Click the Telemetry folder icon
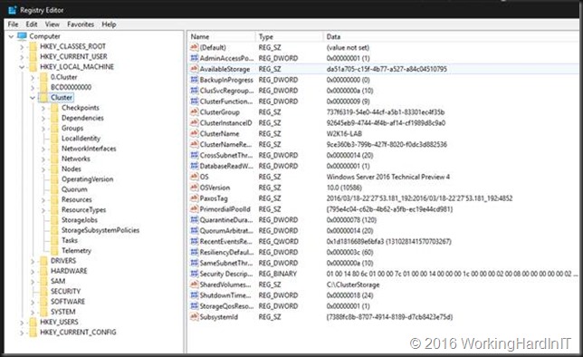583x357 pixels. (x=55, y=250)
